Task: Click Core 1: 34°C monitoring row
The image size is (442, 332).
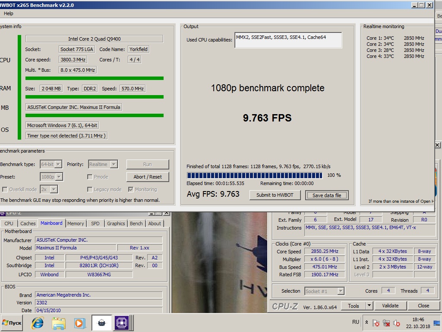Action: click(x=395, y=38)
